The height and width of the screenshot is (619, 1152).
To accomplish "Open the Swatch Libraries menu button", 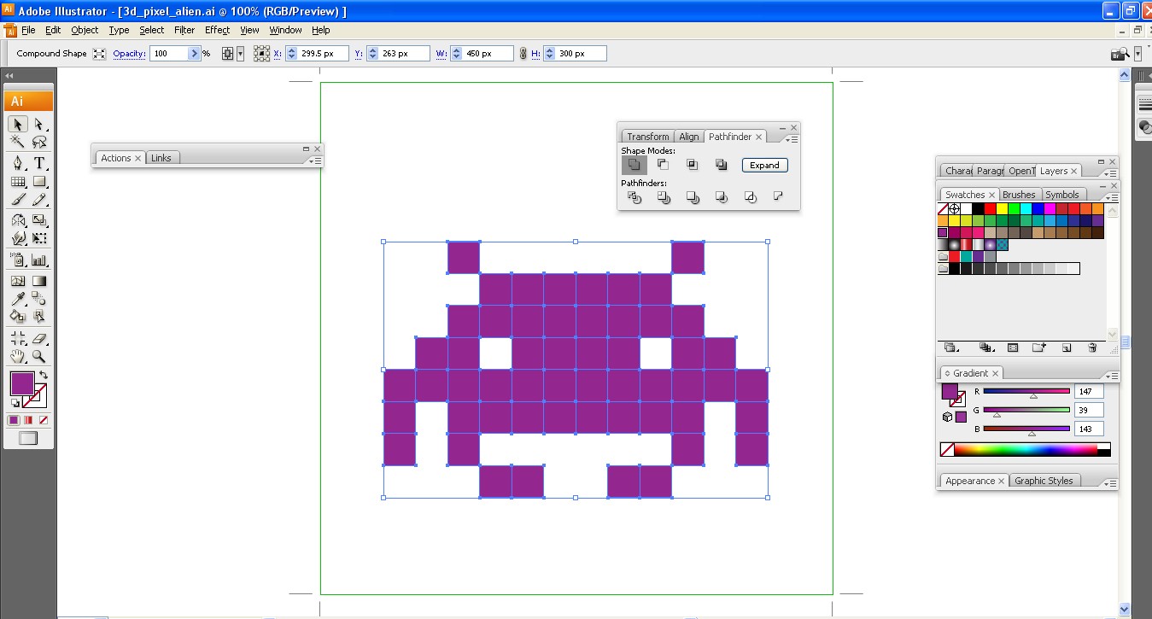I will click(x=950, y=347).
